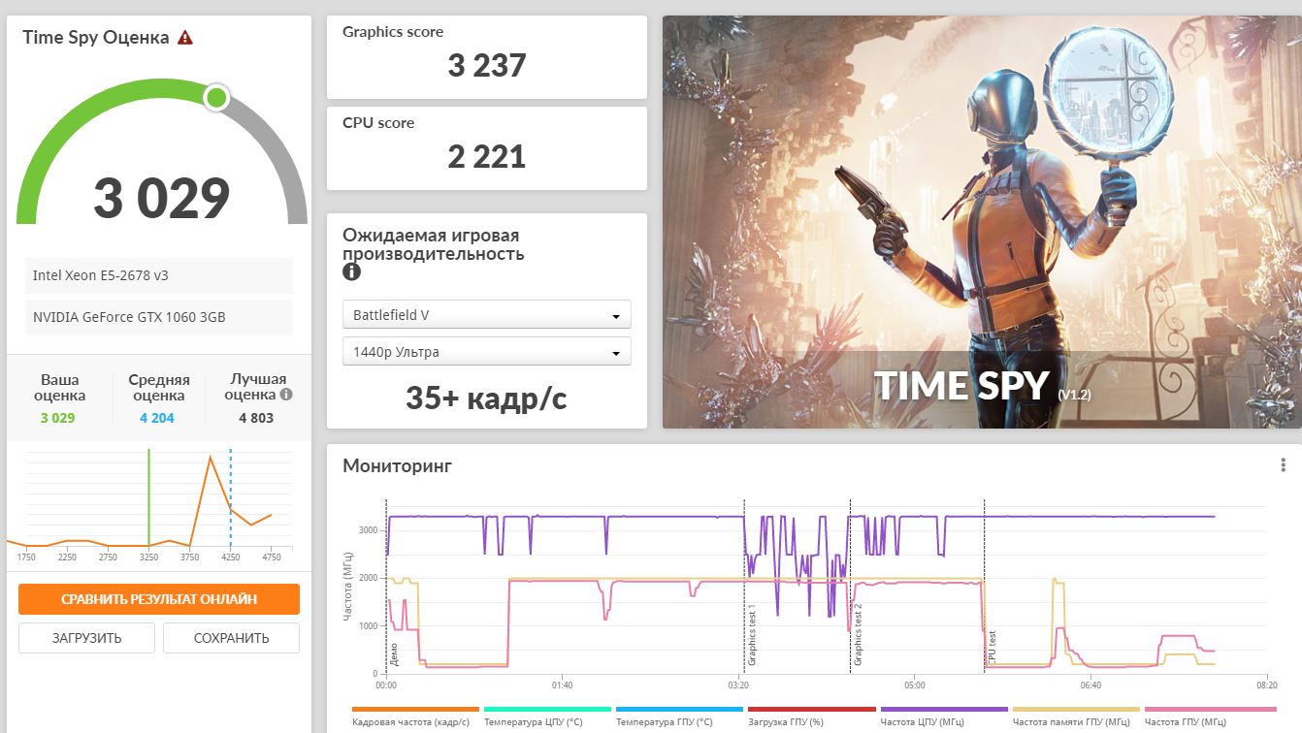The image size is (1302, 733).
Task: Click the TIME SPY (V1.2) title on image
Action: [x=982, y=386]
